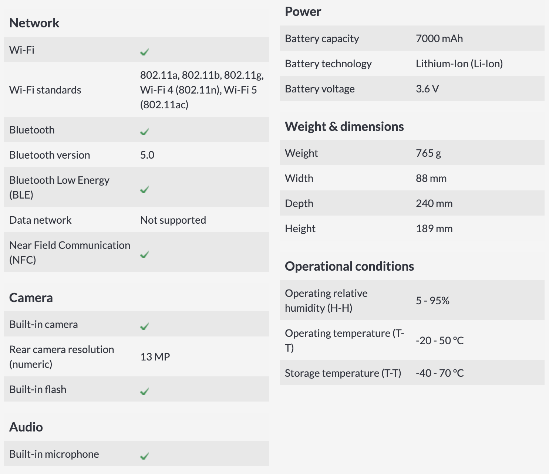Viewport: 549px width, 474px height.
Task: Click the Bluetooth row checkmark icon
Action: point(145,132)
